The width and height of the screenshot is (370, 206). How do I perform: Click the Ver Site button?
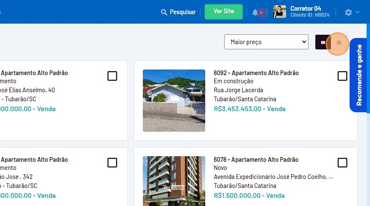click(224, 12)
